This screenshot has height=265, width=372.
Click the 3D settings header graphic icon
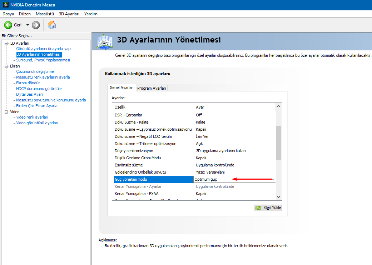[105, 41]
